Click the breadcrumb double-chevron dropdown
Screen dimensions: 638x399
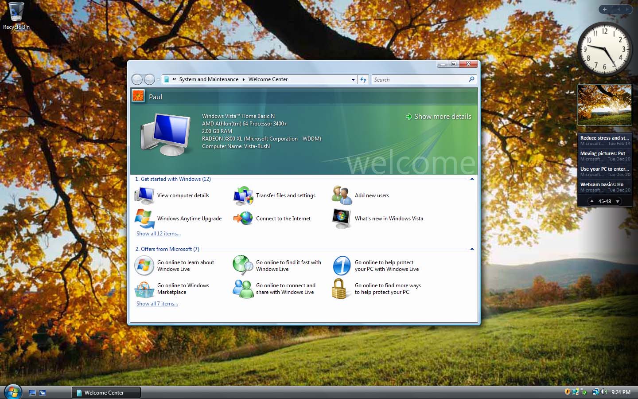[x=174, y=79]
